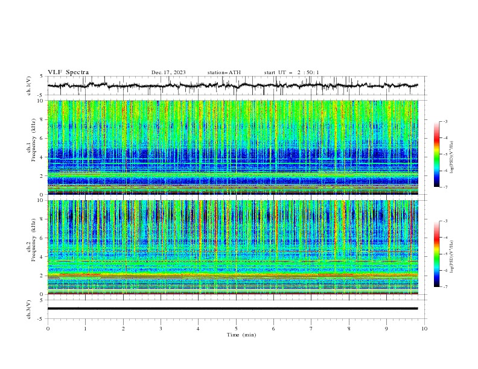Click the "ch.3(V)" axis label
478x369 pixels.
point(29,309)
